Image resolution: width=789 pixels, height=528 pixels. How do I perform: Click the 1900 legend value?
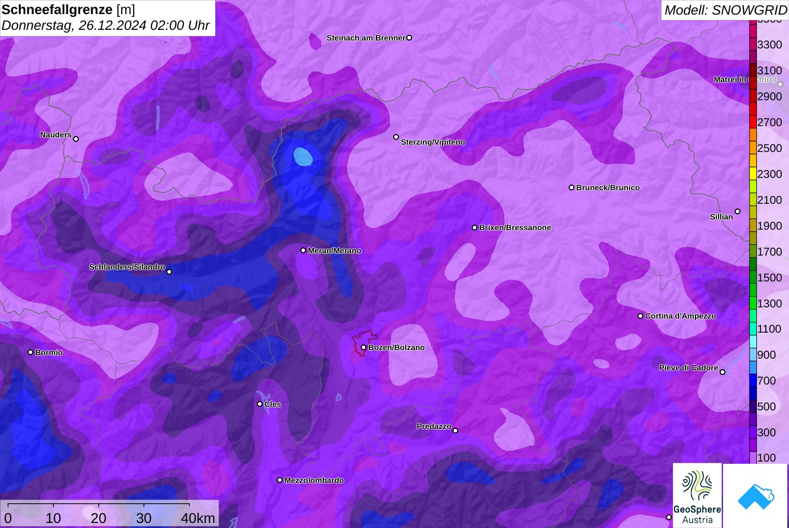pyautogui.click(x=769, y=226)
